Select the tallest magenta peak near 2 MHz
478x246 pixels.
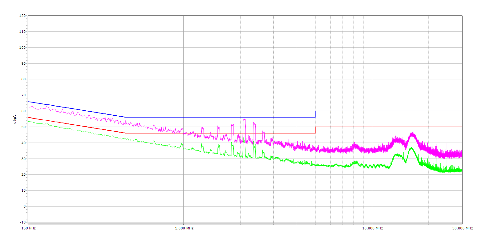tap(244, 119)
